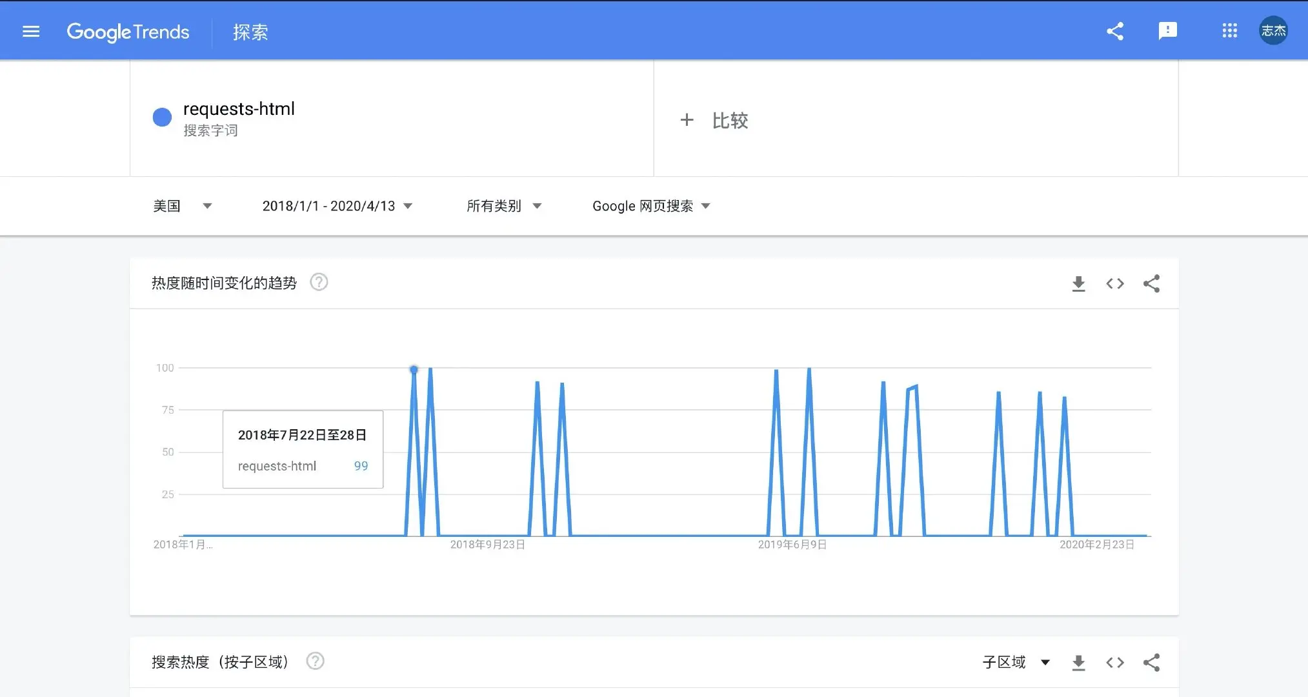Open the Google apps grid
Screen dimensions: 1308x697
(x=1229, y=31)
